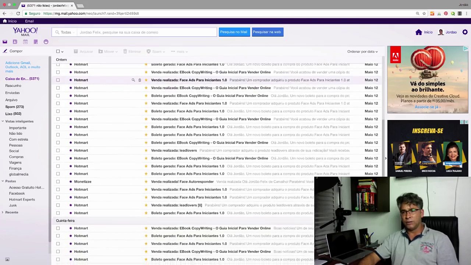471x265 pixels.
Task: Click the 'Pesquisar na web' button
Action: coord(267,32)
